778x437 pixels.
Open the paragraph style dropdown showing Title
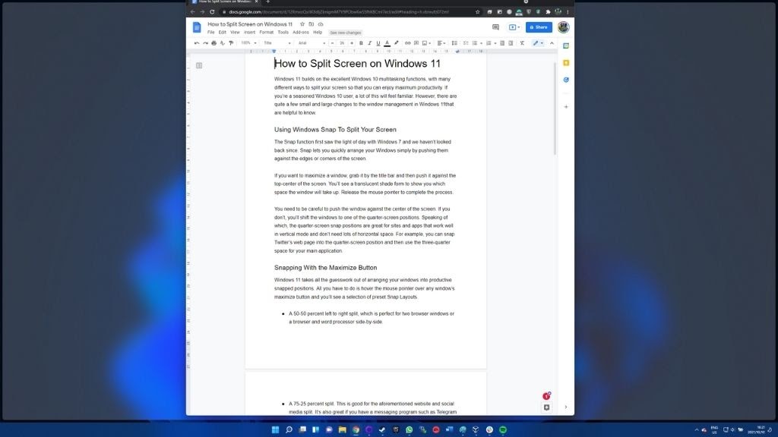tap(277, 43)
